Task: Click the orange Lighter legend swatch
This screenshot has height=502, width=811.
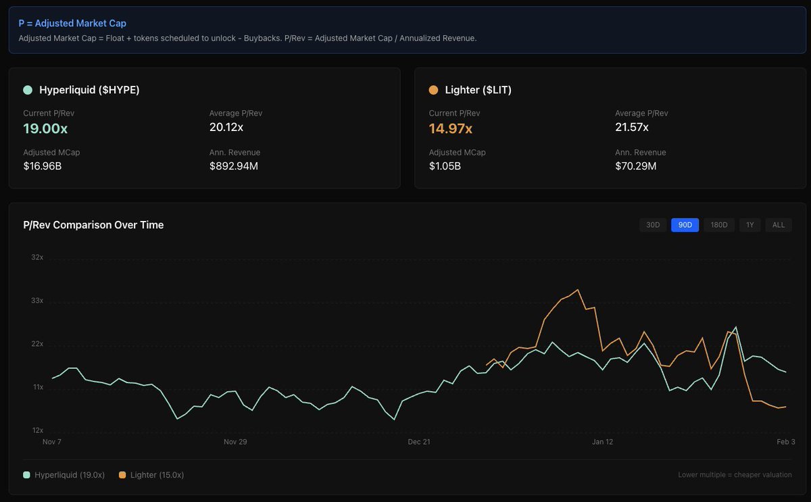Action: point(122,475)
